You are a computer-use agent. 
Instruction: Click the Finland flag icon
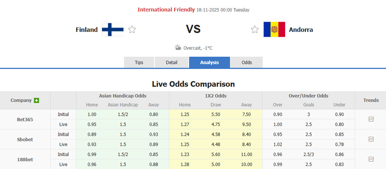pos(113,30)
